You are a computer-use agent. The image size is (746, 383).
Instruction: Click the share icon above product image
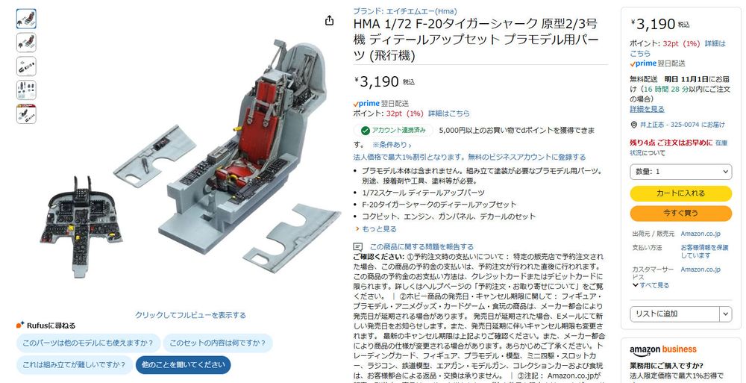(329, 20)
